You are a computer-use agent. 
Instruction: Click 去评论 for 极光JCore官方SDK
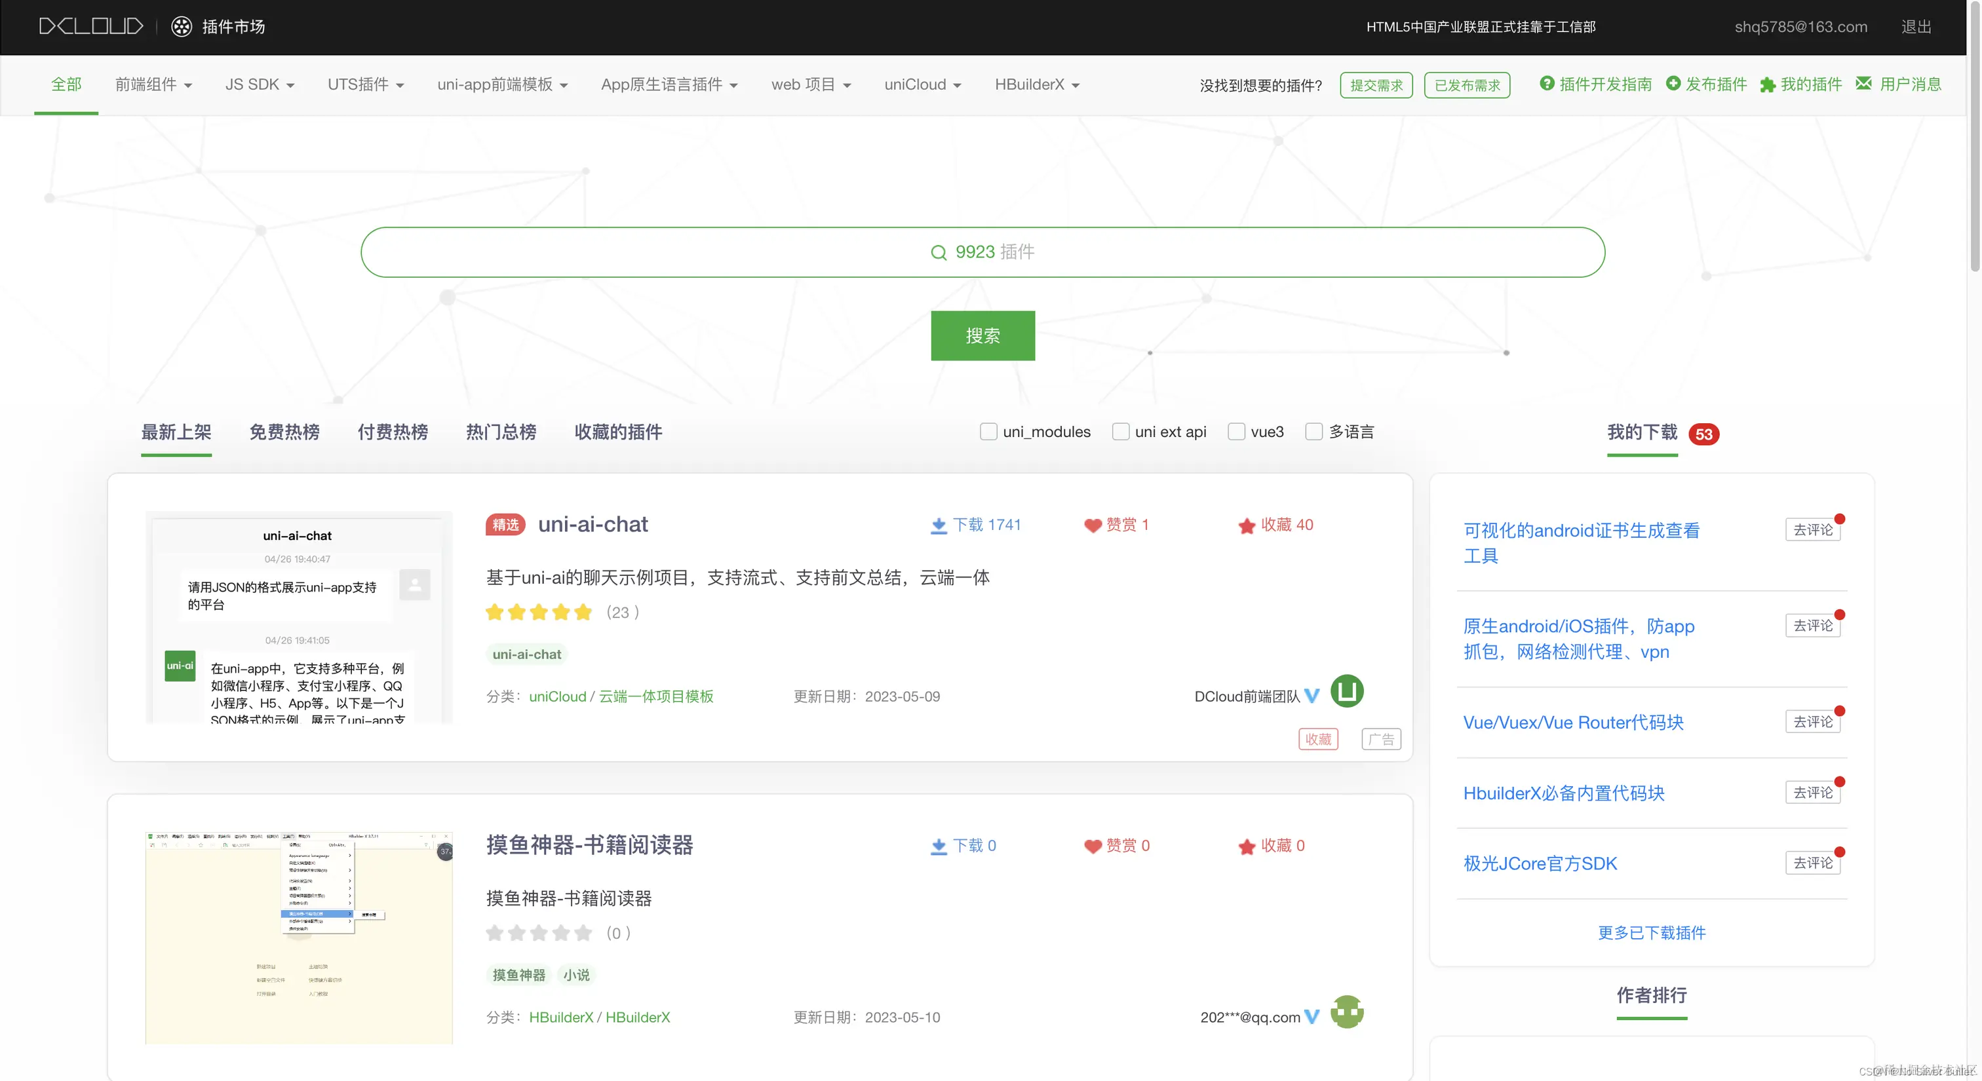1813,863
